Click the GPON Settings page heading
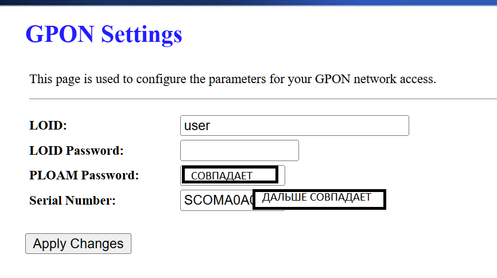The height and width of the screenshot is (278, 497). (x=104, y=34)
